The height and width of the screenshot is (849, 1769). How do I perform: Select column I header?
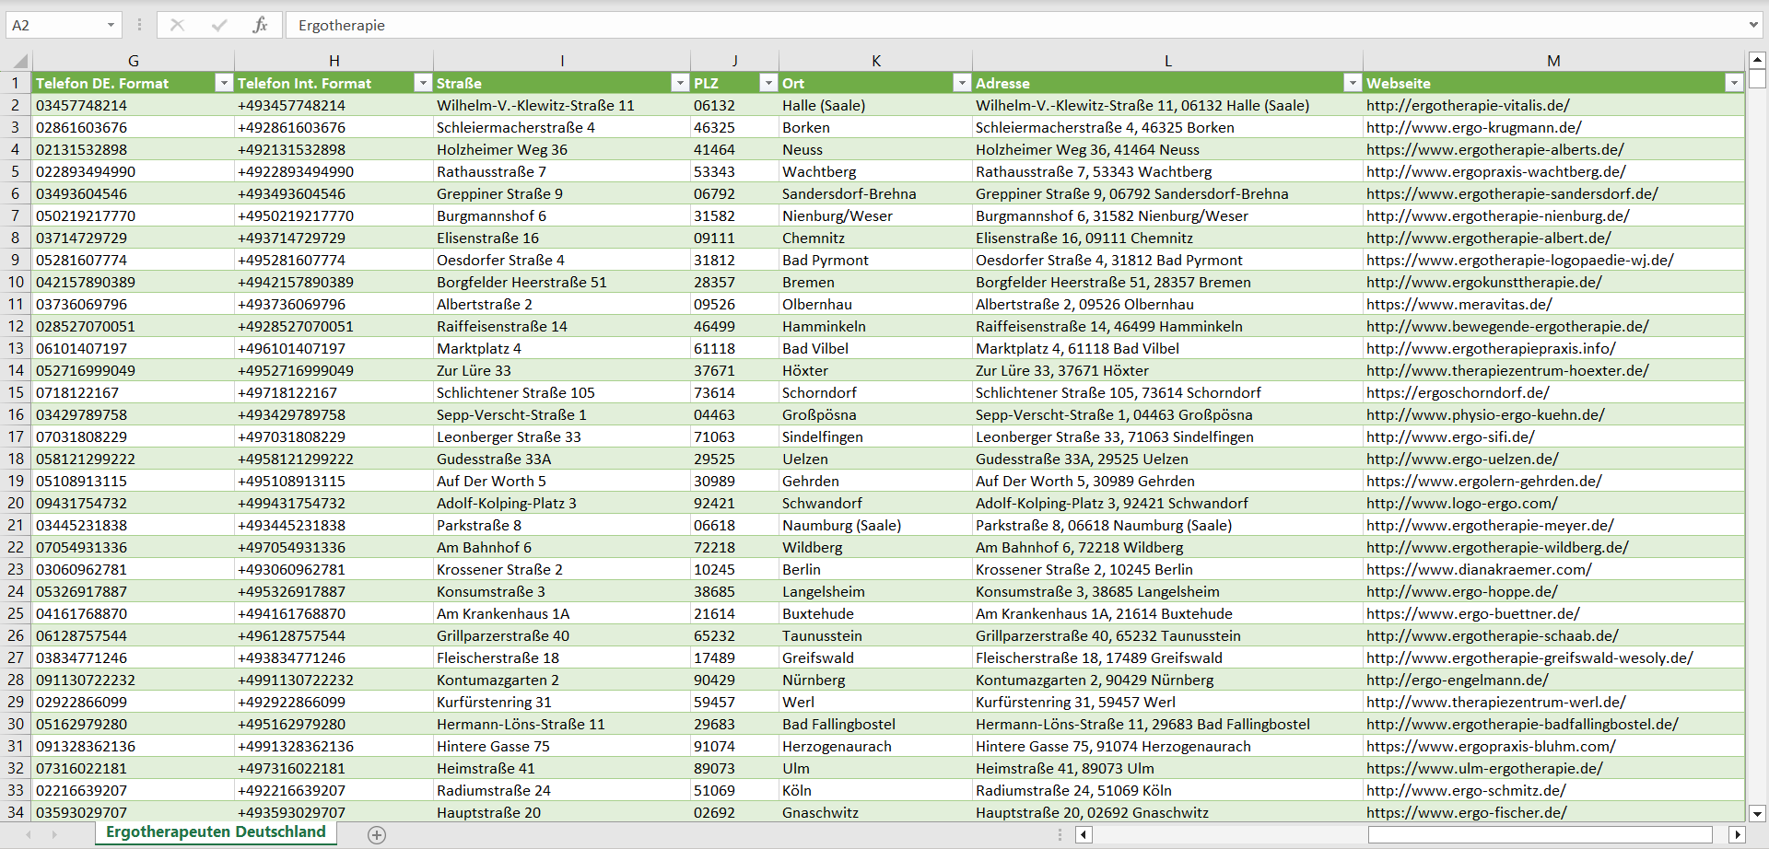(562, 61)
